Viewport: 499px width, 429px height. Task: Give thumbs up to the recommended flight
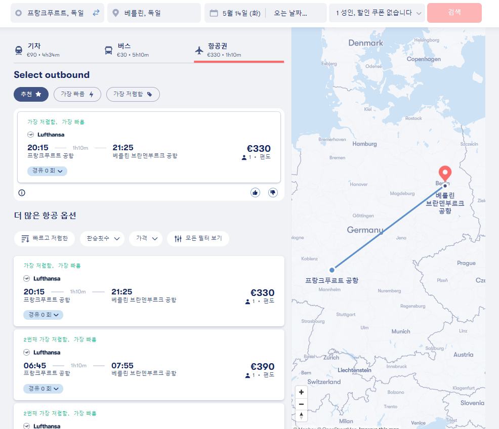click(255, 192)
